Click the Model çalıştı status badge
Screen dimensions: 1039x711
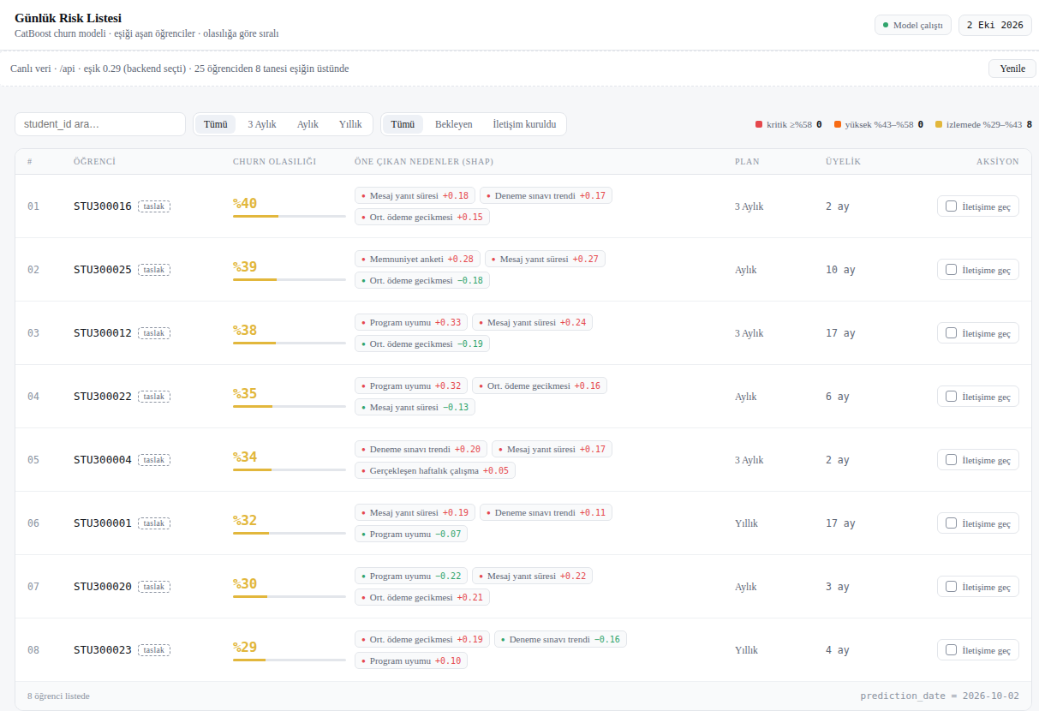point(913,25)
